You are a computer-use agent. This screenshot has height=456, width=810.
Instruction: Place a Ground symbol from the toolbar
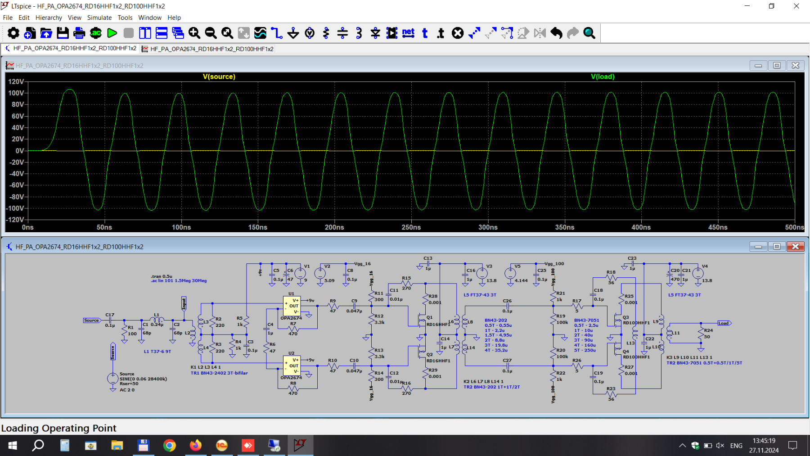[x=293, y=33]
